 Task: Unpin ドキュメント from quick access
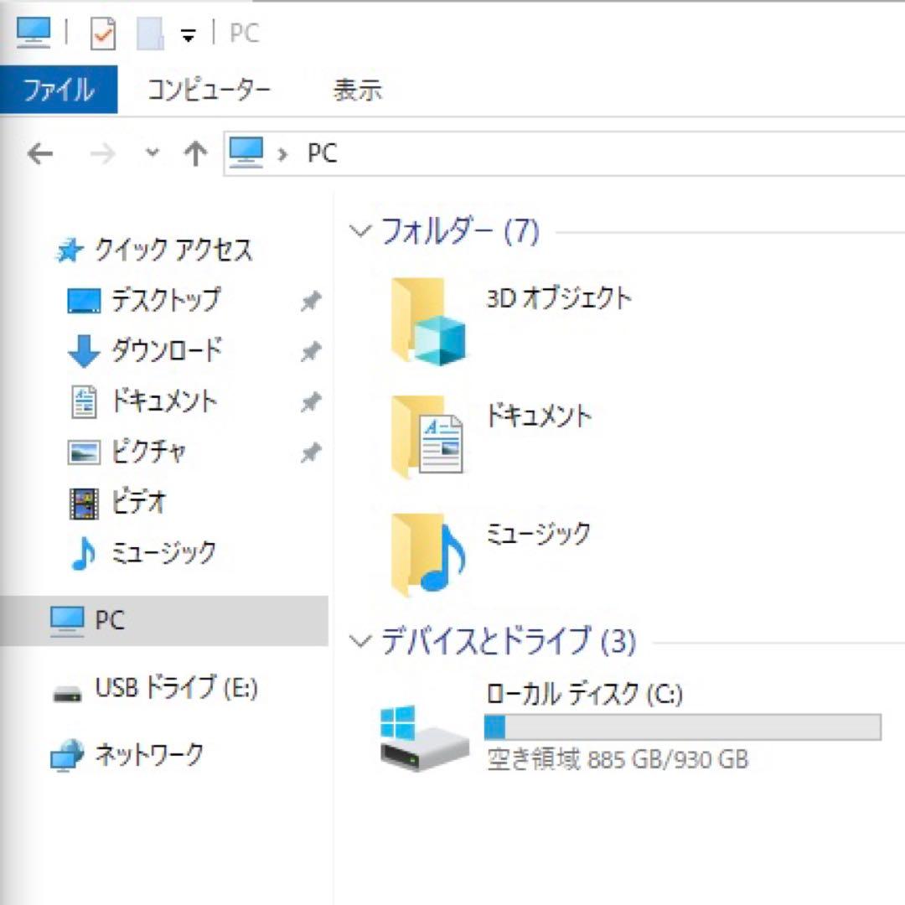311,402
